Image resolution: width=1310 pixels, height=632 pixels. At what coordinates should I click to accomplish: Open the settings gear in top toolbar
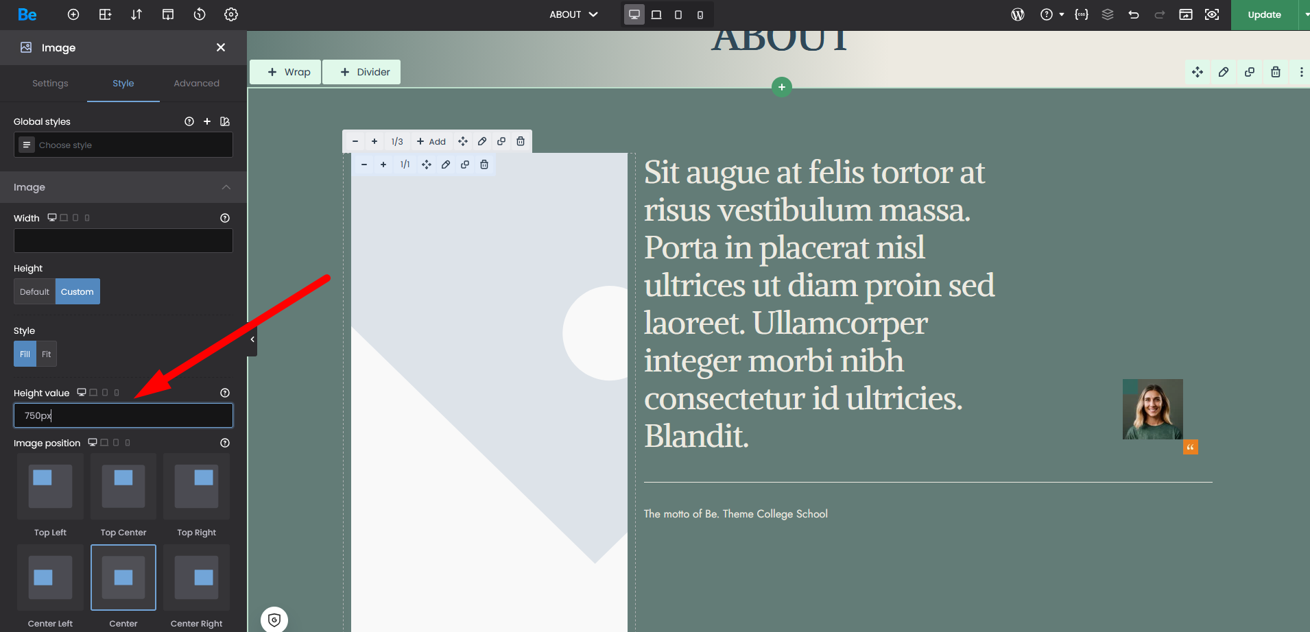point(231,14)
